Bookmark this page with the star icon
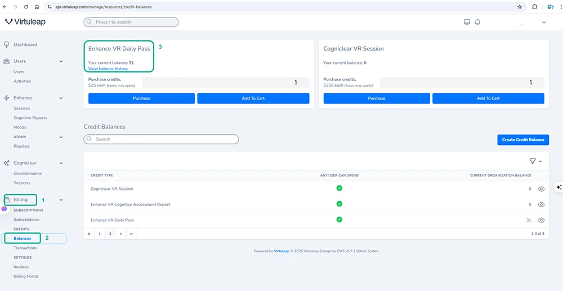 tap(520, 7)
